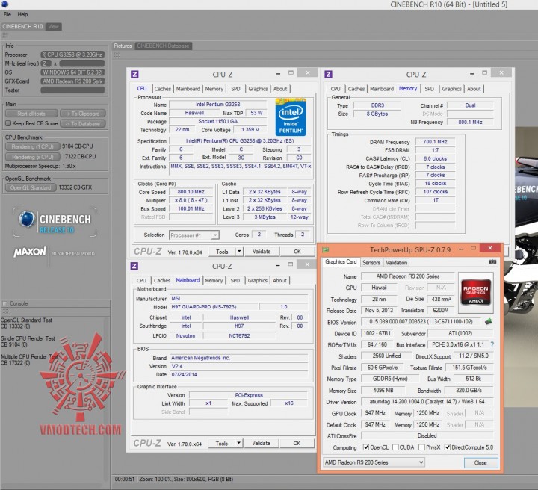The width and height of the screenshot is (538, 490).
Task: Click the View tab next to CINEBENCH R10
Action: tap(53, 26)
